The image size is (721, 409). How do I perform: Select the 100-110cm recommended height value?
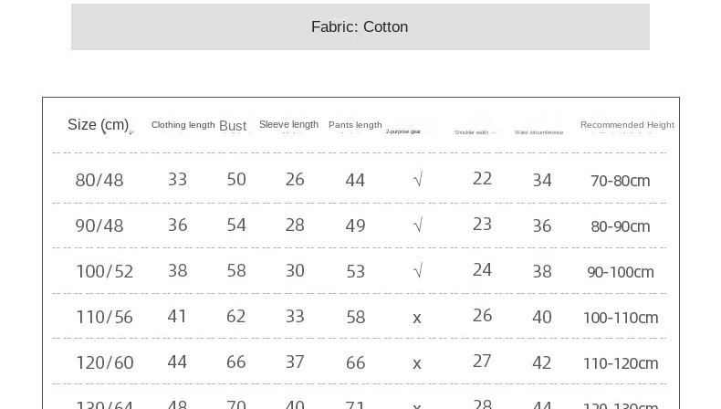(620, 318)
